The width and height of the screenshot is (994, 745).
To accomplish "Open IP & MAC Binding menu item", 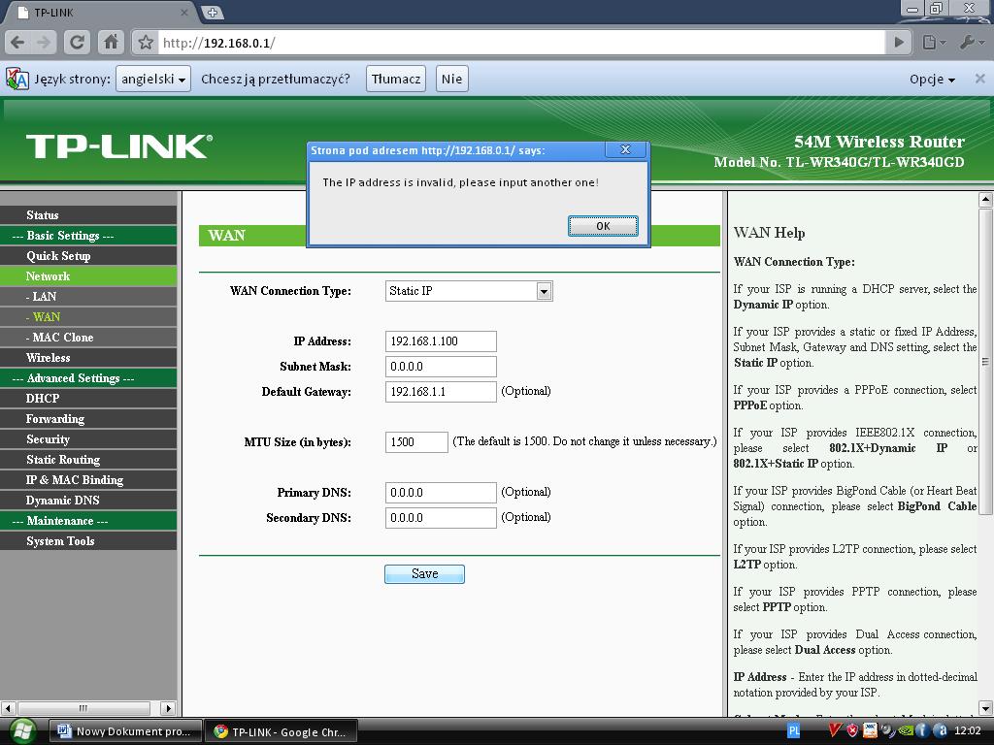I will 88,479.
